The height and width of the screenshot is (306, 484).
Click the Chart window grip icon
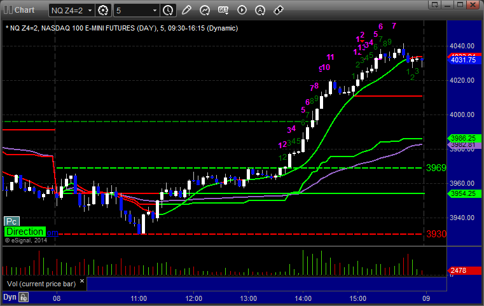tap(8, 10)
